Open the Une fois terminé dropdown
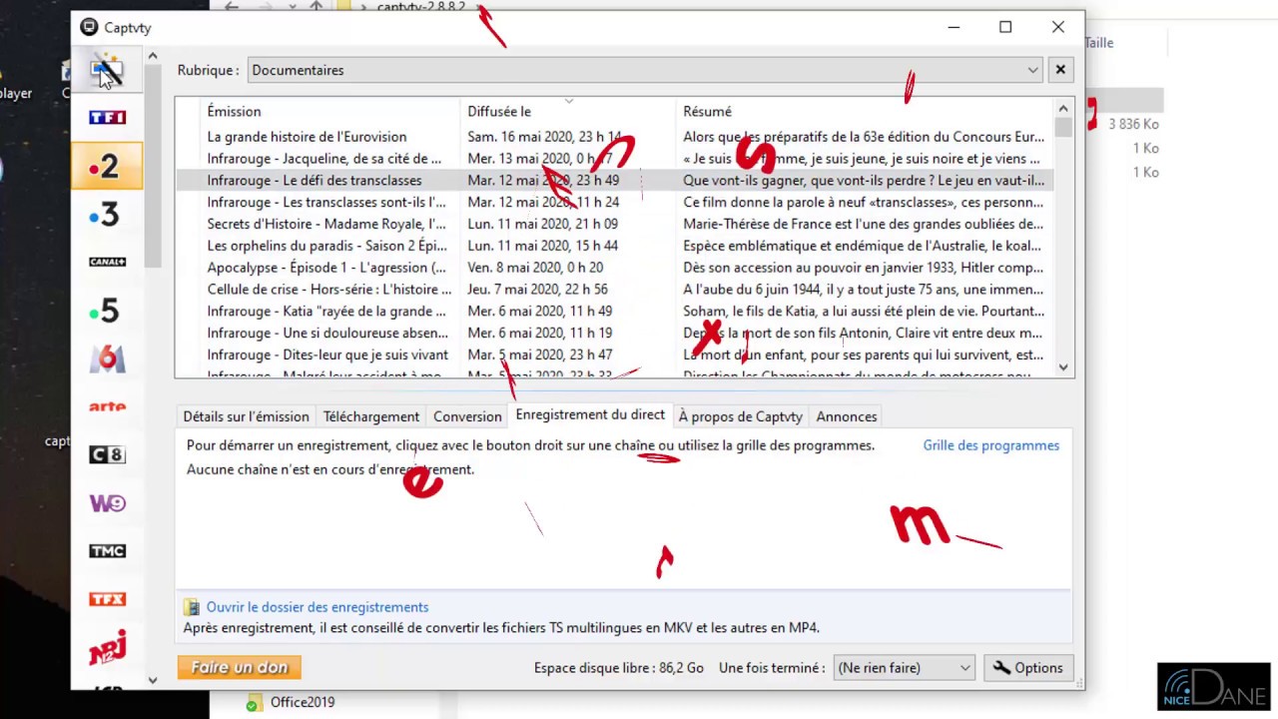Viewport: 1278px width, 719px height. point(904,668)
